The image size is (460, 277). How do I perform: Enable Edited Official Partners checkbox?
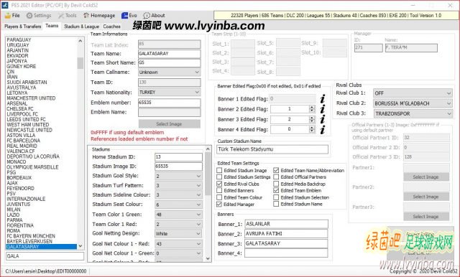pos(276,177)
